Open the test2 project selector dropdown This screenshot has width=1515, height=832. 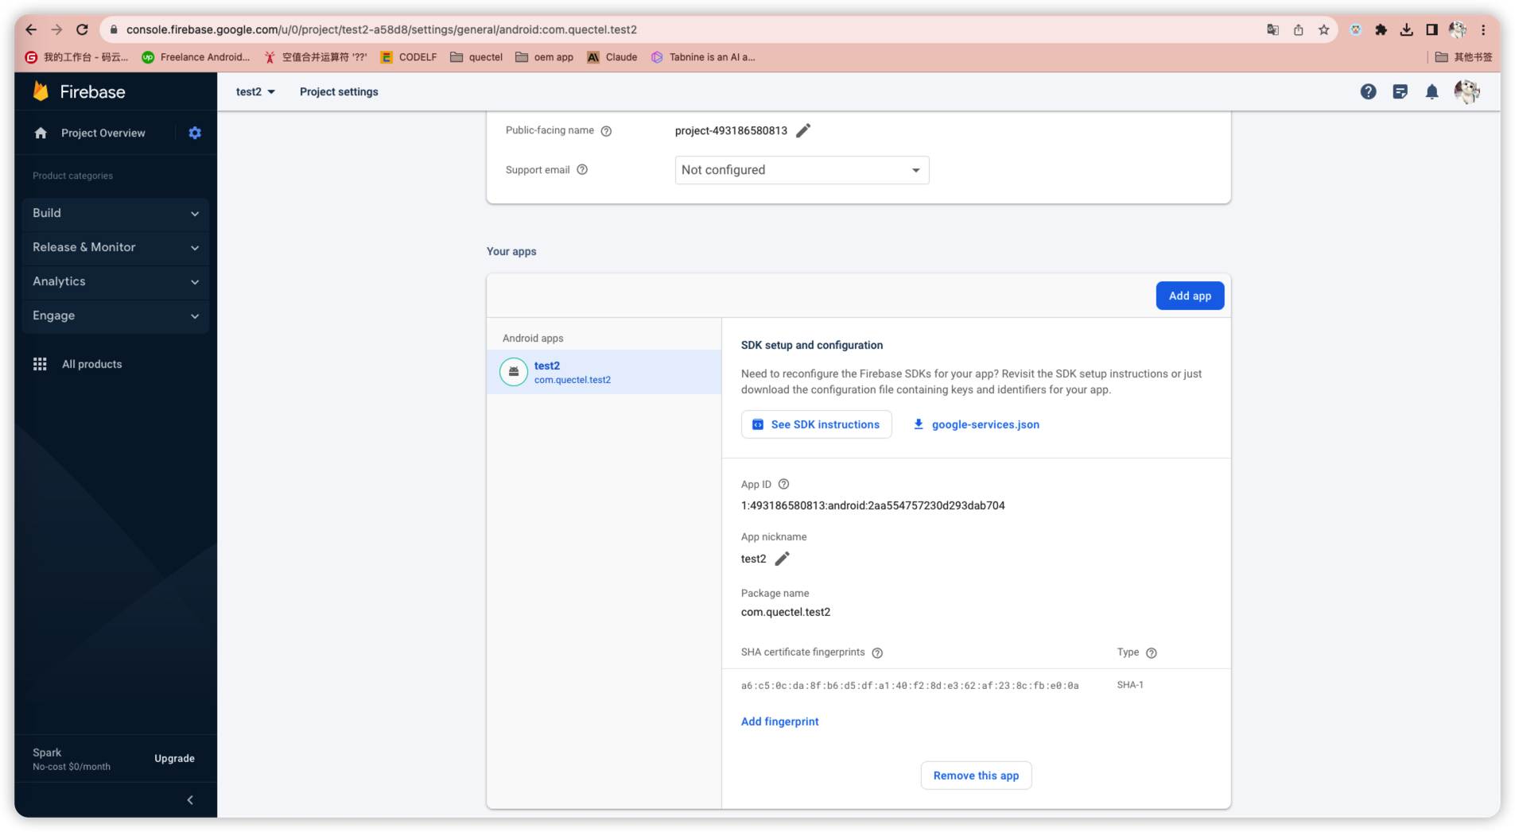255,91
